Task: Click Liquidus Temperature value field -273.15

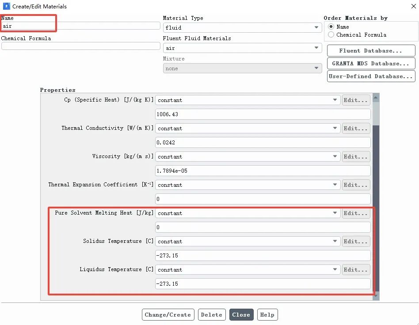Action: click(x=263, y=284)
